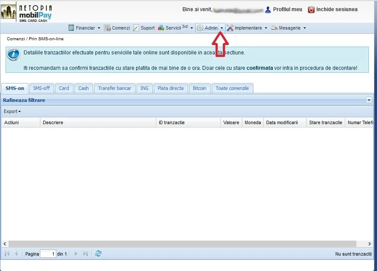Click the Mesagerie envelope icon
The width and height of the screenshot is (377, 271).
pyautogui.click(x=274, y=28)
